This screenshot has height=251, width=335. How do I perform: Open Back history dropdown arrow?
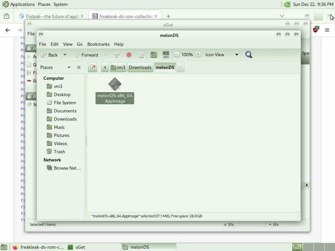(64, 55)
